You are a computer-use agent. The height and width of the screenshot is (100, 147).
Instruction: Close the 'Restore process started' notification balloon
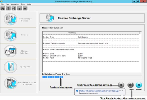[123, 90]
